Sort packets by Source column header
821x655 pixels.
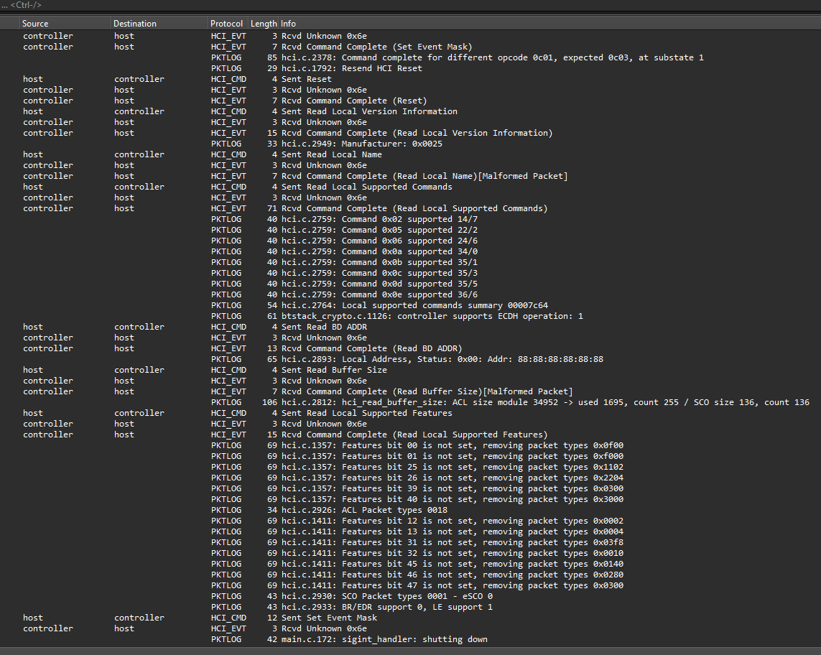[x=65, y=24]
